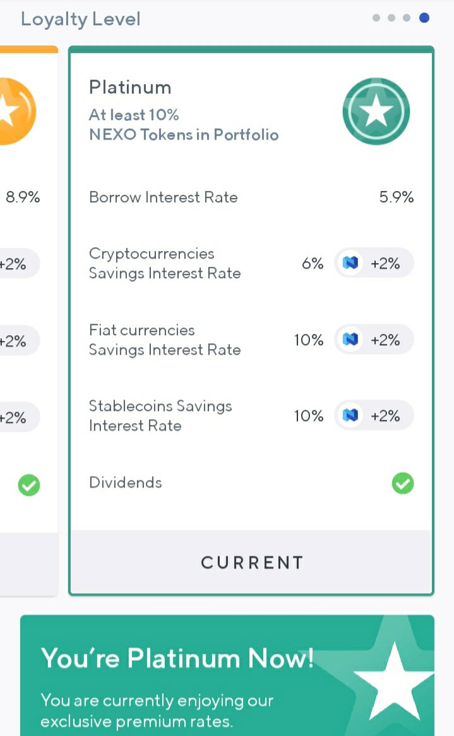The width and height of the screenshot is (454, 736).
Task: Tap the Cryptocurrencies +2% bonus pill
Action: point(374,263)
